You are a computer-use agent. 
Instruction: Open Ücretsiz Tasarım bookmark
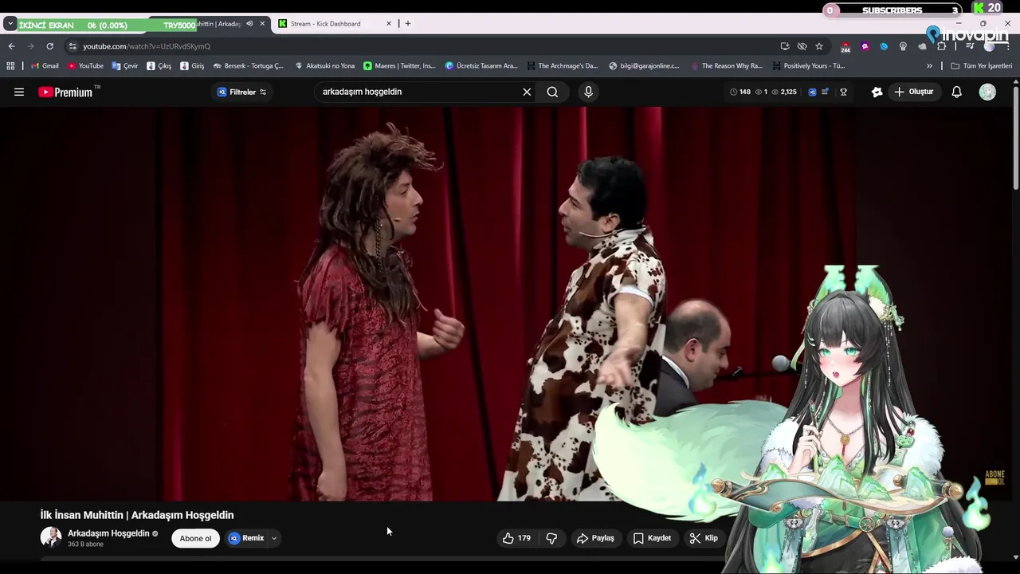[x=482, y=66]
